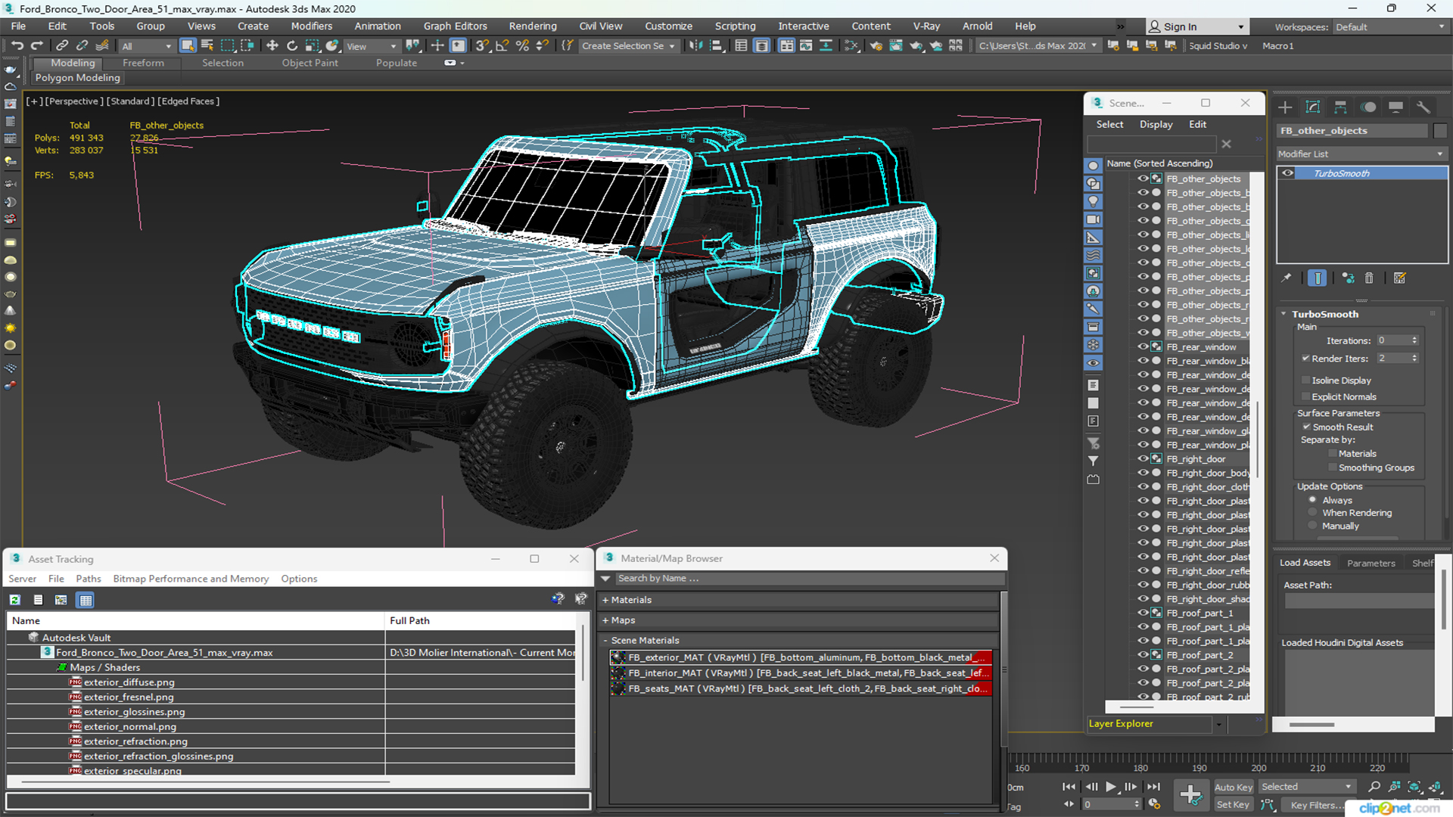Open the Selected key filter dropdown

coord(1306,787)
